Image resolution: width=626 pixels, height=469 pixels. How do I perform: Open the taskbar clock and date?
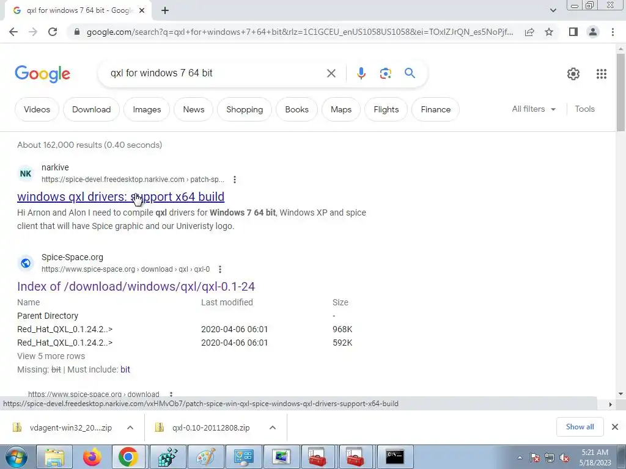595,457
